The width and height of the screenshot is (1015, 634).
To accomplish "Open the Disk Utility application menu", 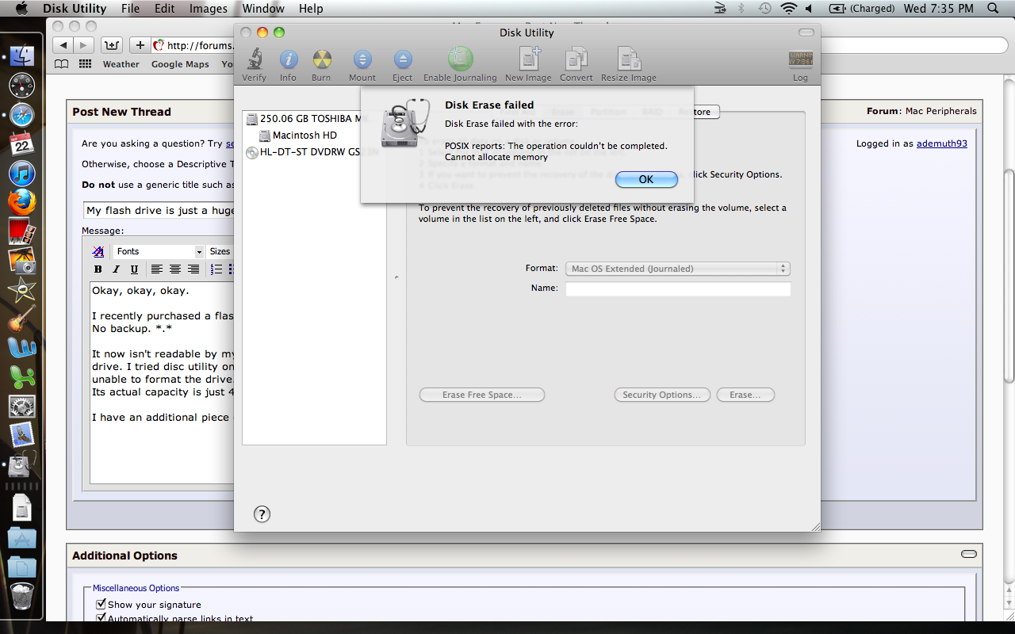I will pos(75,9).
